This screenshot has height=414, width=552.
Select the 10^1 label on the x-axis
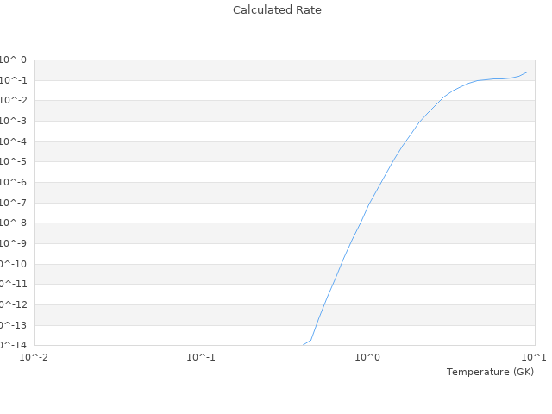click(x=534, y=356)
